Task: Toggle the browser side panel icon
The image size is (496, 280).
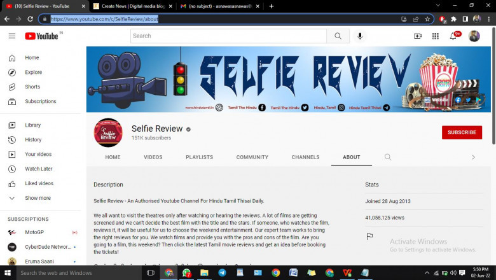Action: point(465,19)
